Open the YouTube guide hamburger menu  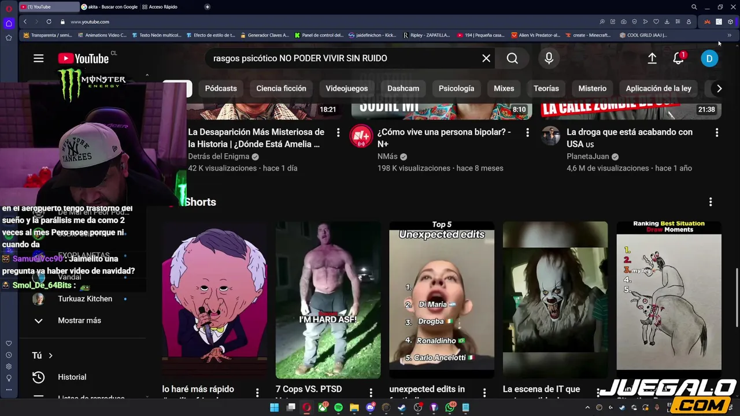(38, 58)
